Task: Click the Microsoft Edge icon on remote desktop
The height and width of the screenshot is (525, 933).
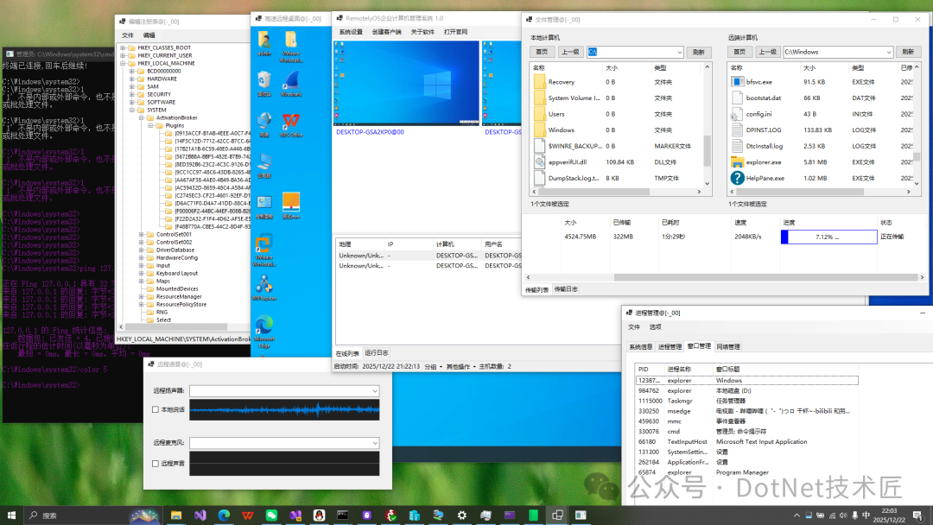Action: [264, 325]
